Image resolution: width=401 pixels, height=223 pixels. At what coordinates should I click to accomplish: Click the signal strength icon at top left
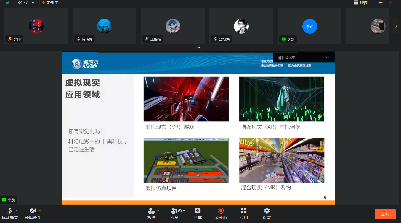(x=7, y=3)
